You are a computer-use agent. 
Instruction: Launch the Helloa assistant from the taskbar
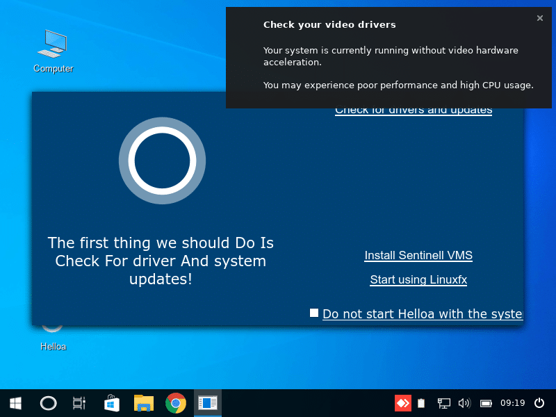coord(48,402)
